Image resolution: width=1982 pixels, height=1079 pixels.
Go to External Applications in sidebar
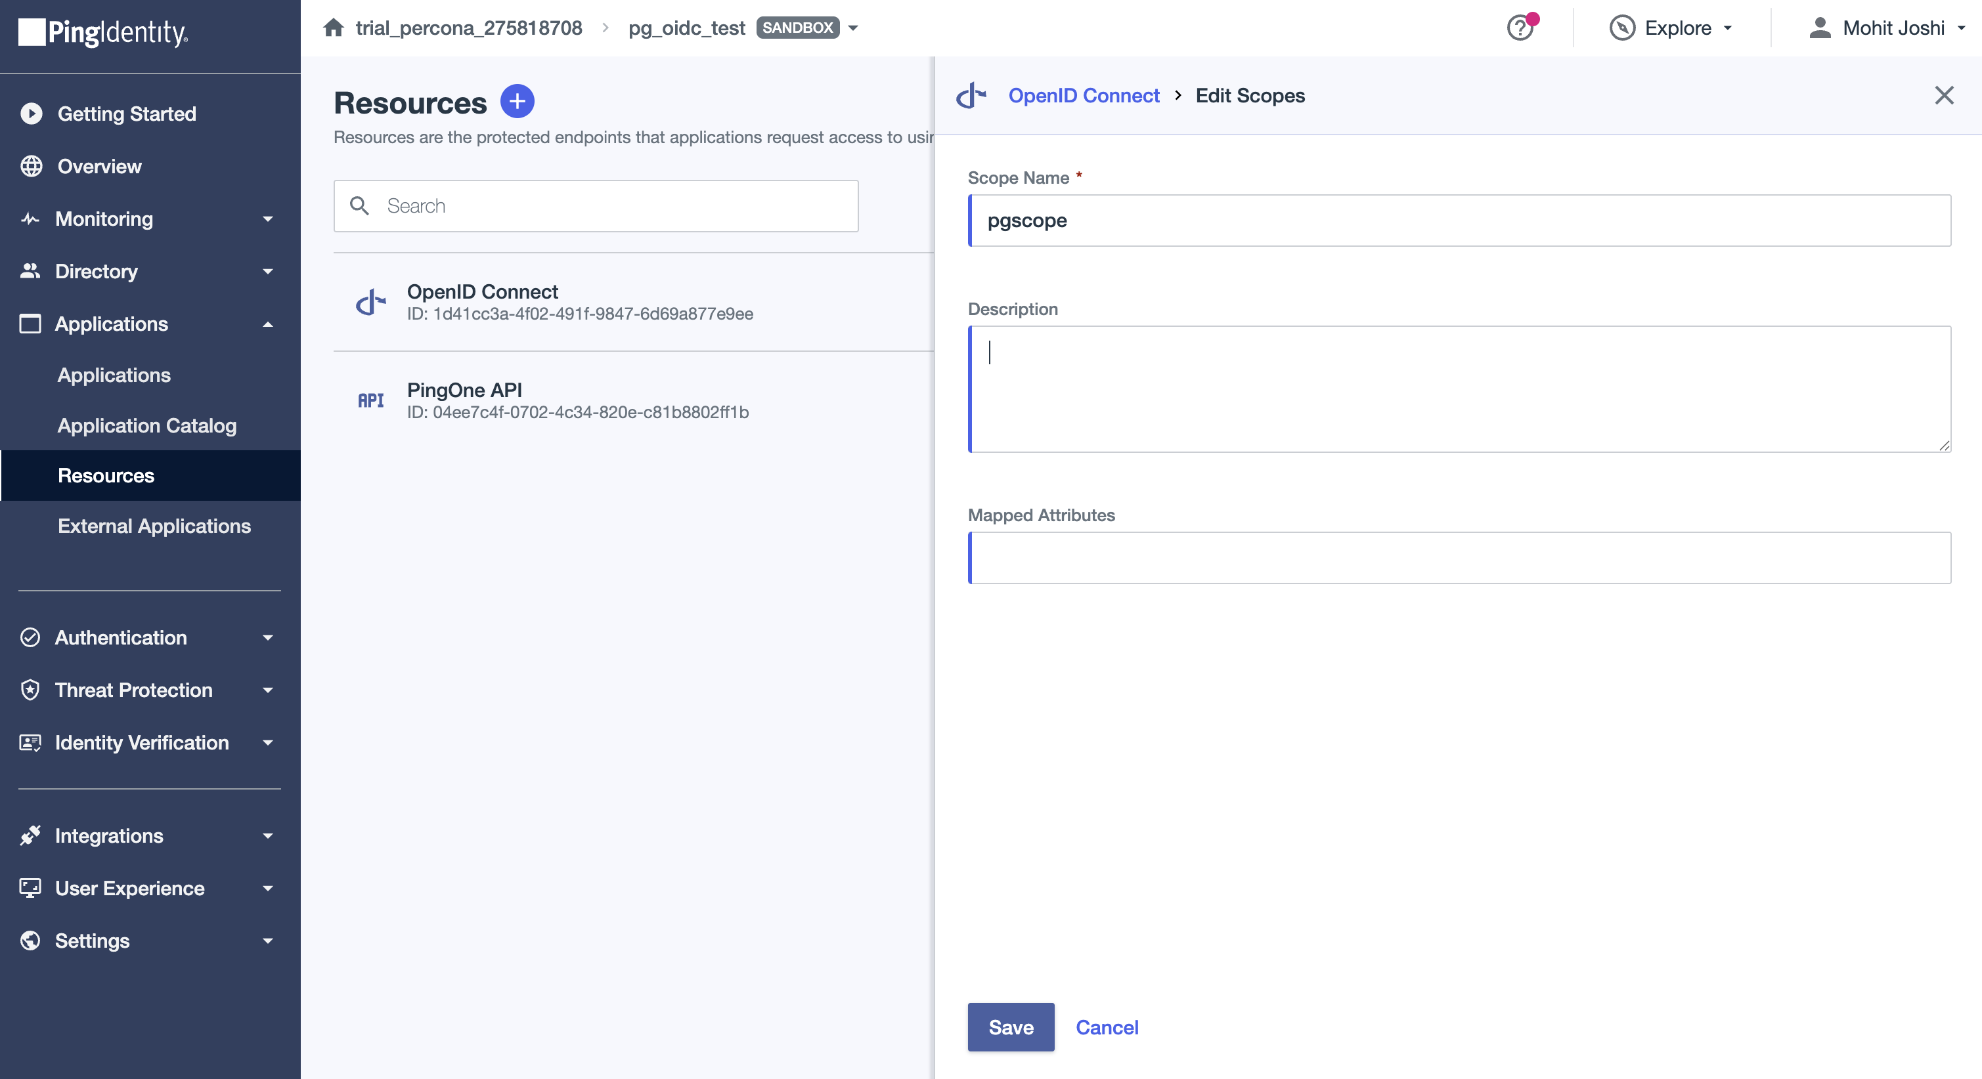154,526
